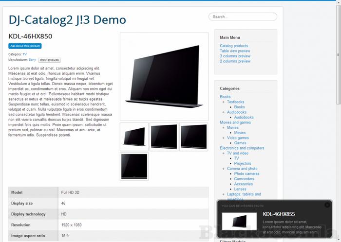Choose '2 columns preview' from Main Menu
The image size is (341, 242).
tap(235, 62)
